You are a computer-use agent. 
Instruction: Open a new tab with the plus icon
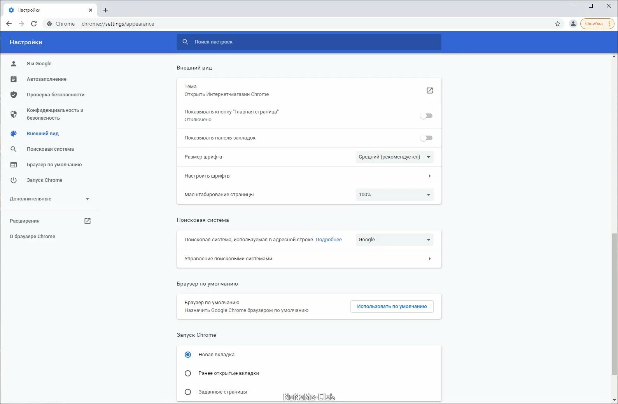coord(105,10)
